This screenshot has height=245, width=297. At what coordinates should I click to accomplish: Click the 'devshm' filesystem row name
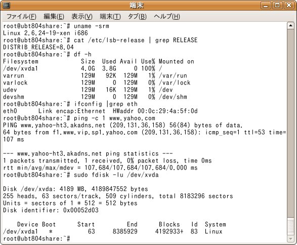click(14, 97)
